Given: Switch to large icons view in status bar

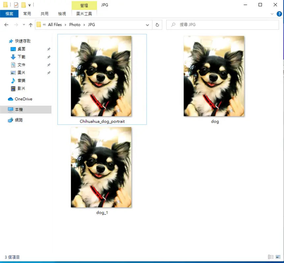Looking at the screenshot, I should 278,257.
